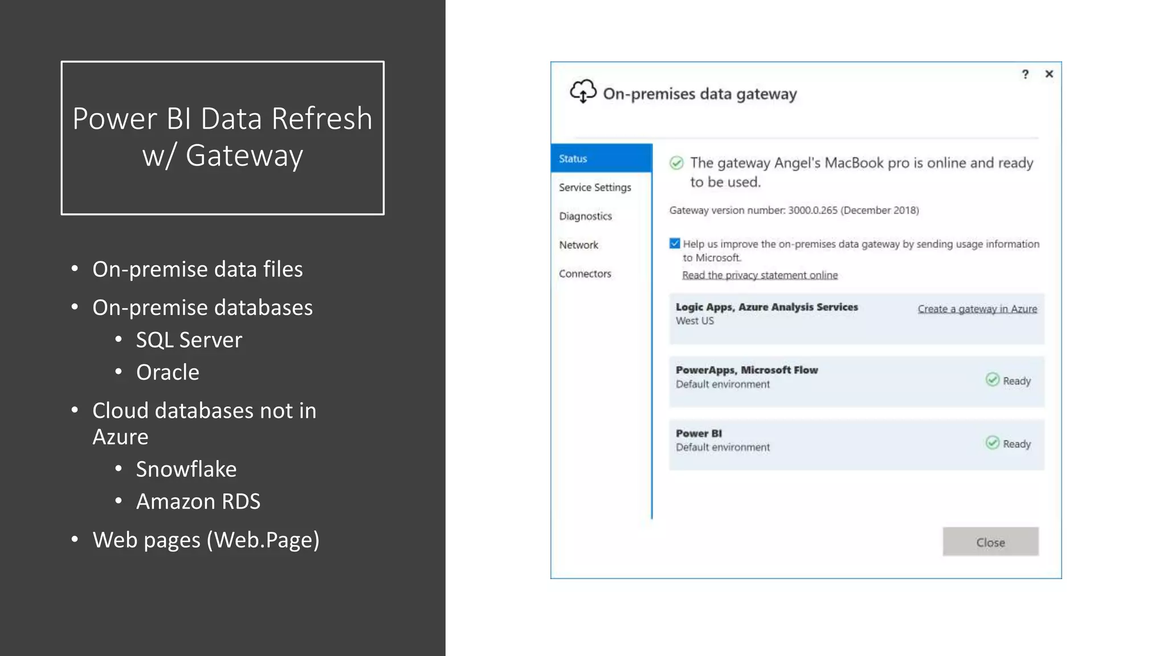Open the Network tab
The width and height of the screenshot is (1167, 656).
tap(578, 245)
